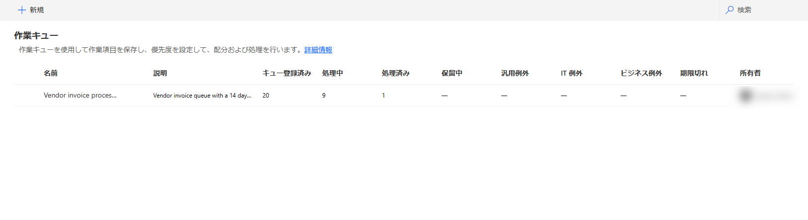Click the 期限切れ column header
The height and width of the screenshot is (220, 808).
pos(694,73)
